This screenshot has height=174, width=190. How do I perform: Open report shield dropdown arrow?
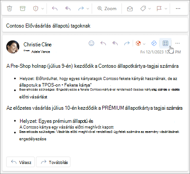pos(42,9)
